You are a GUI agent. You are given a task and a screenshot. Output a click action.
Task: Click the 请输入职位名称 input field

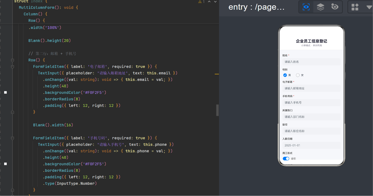[311, 131]
